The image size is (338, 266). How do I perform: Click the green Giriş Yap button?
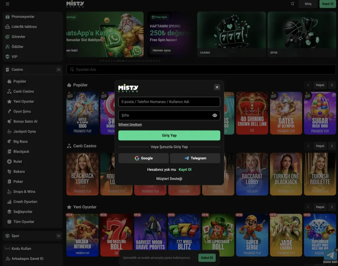click(169, 135)
